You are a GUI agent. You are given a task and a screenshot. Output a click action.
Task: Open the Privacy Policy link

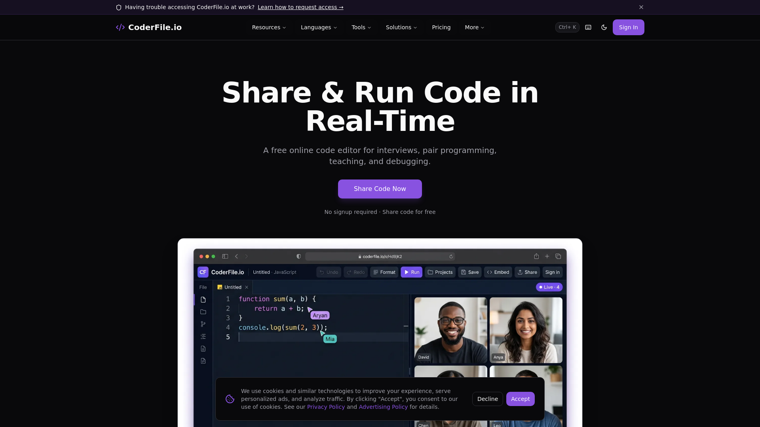click(326, 407)
